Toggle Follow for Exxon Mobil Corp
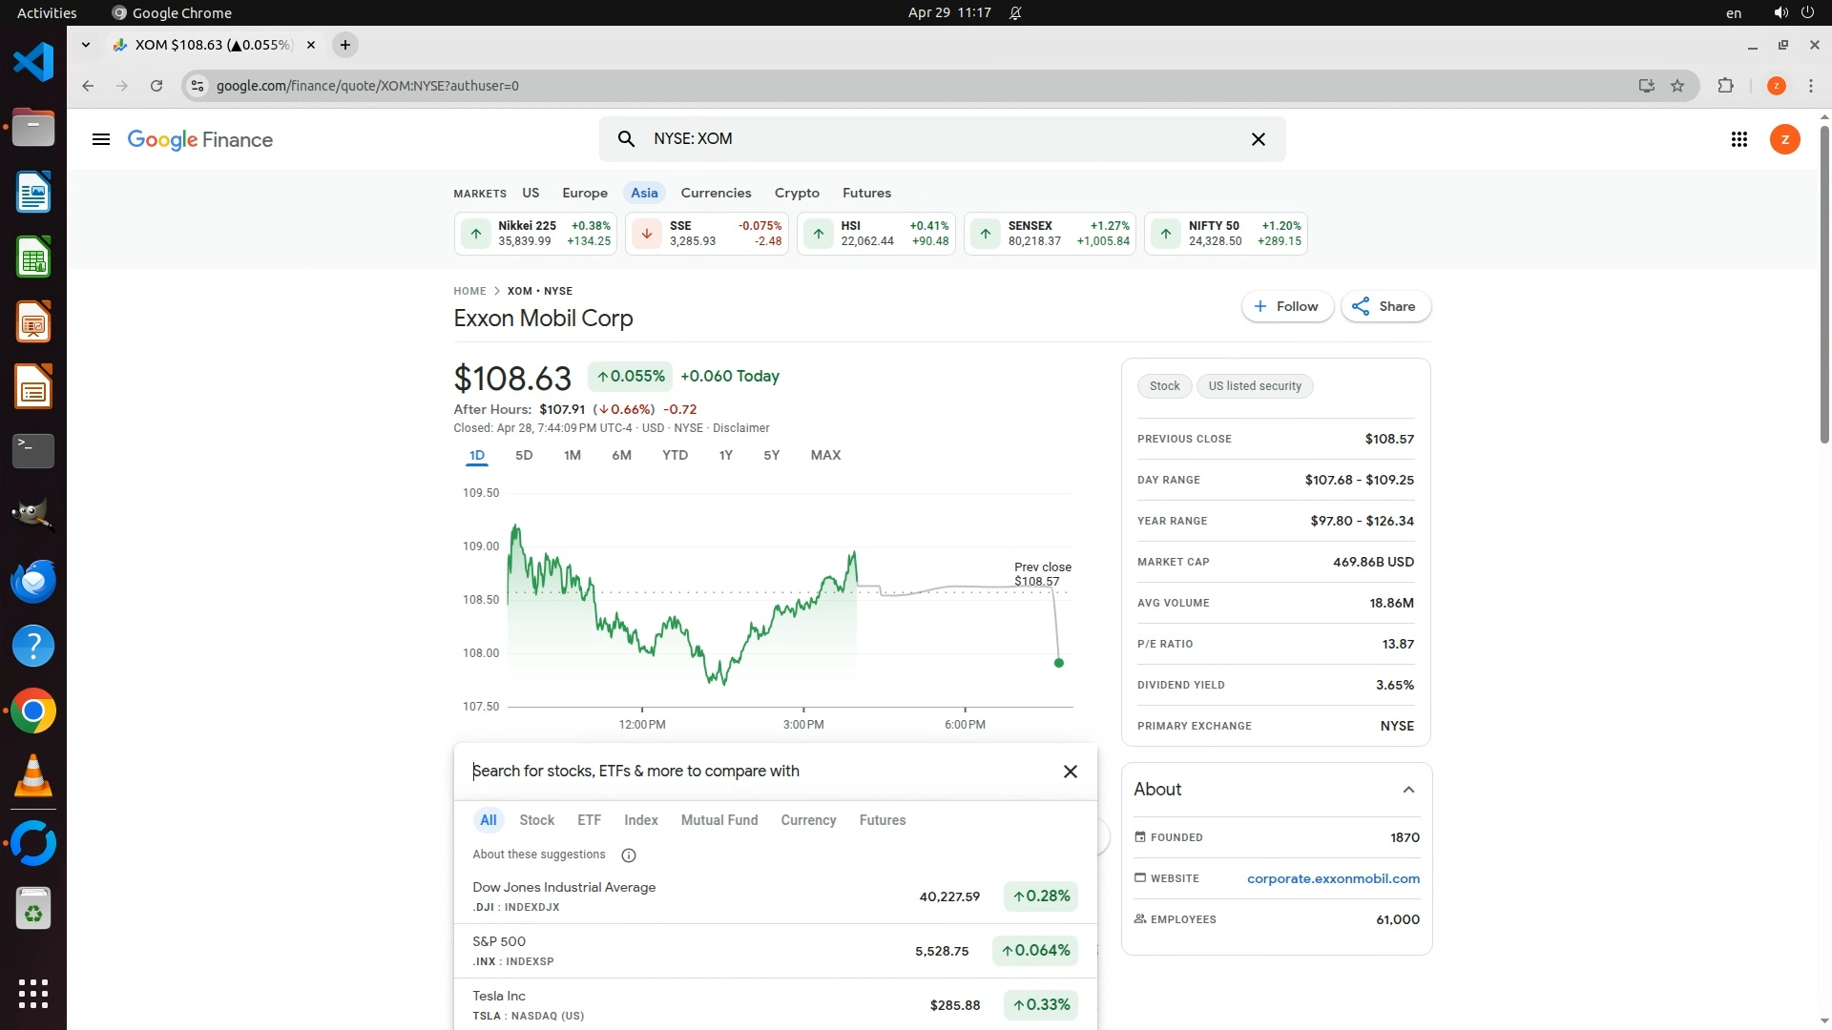Screen dimensions: 1832x1030 tap(1286, 306)
